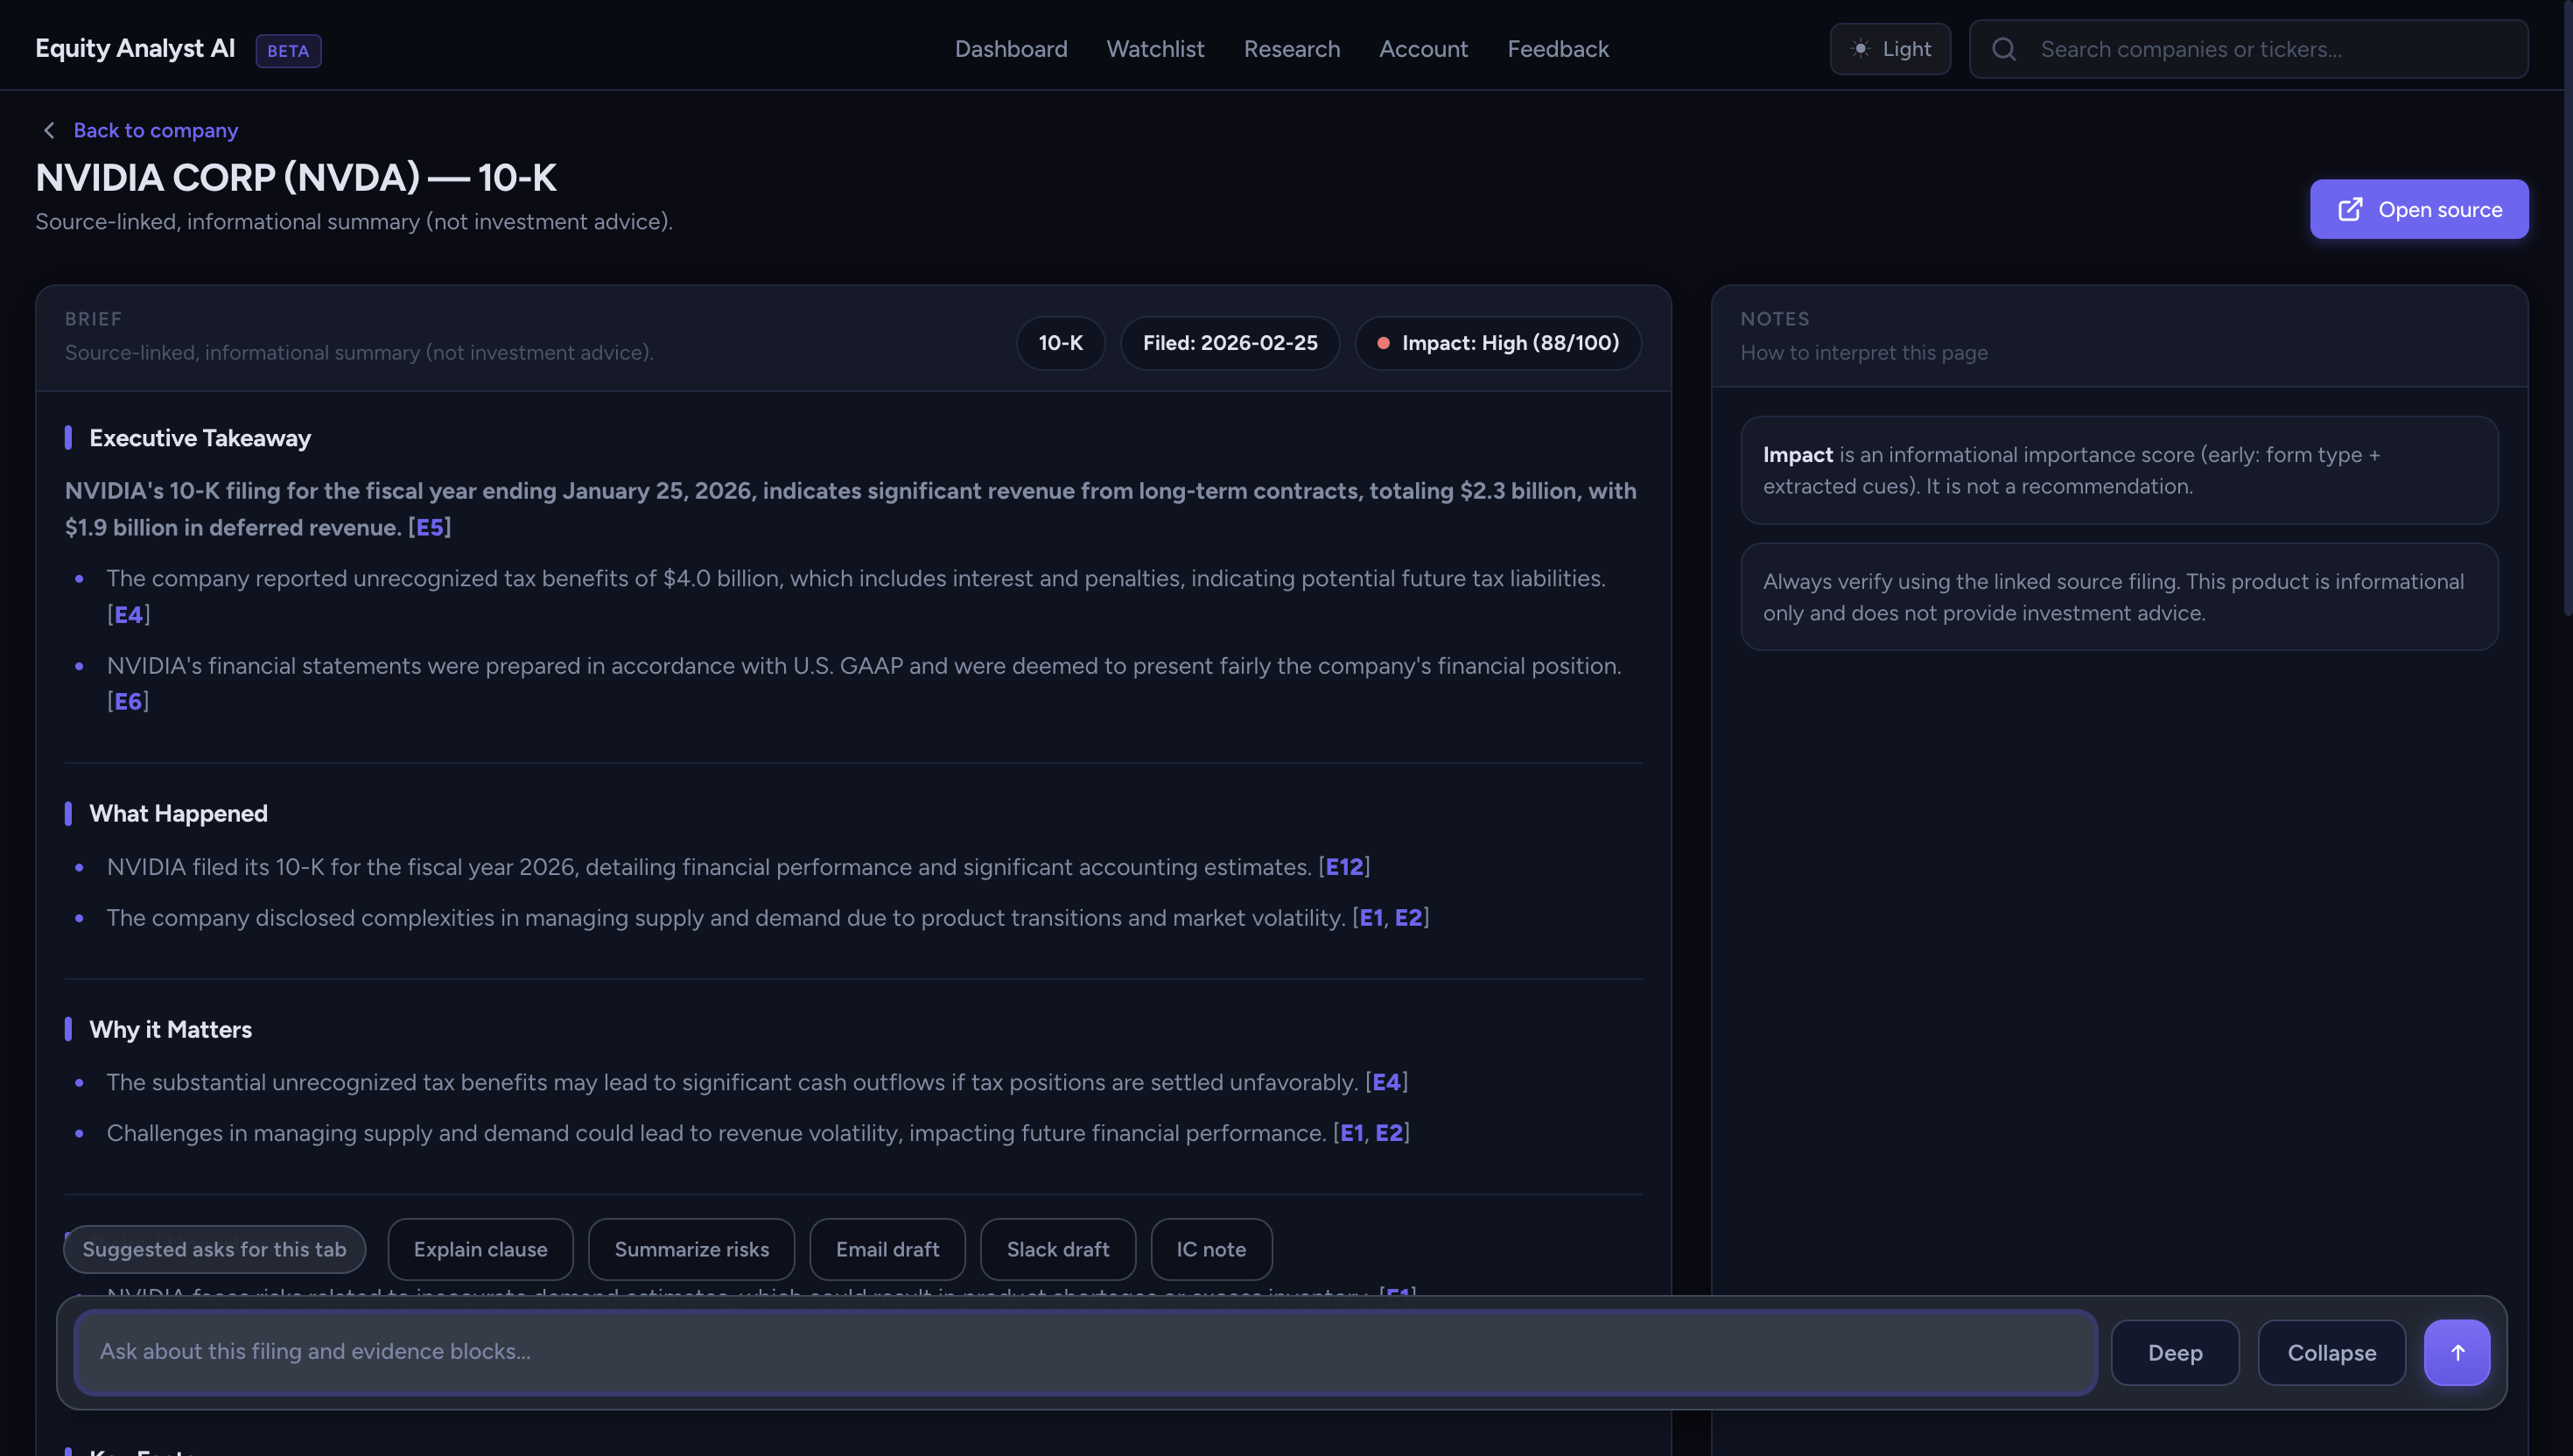The width and height of the screenshot is (2573, 1456).
Task: Generate an Email draft
Action: 886,1249
